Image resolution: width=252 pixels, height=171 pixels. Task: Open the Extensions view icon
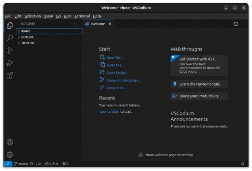point(10,75)
